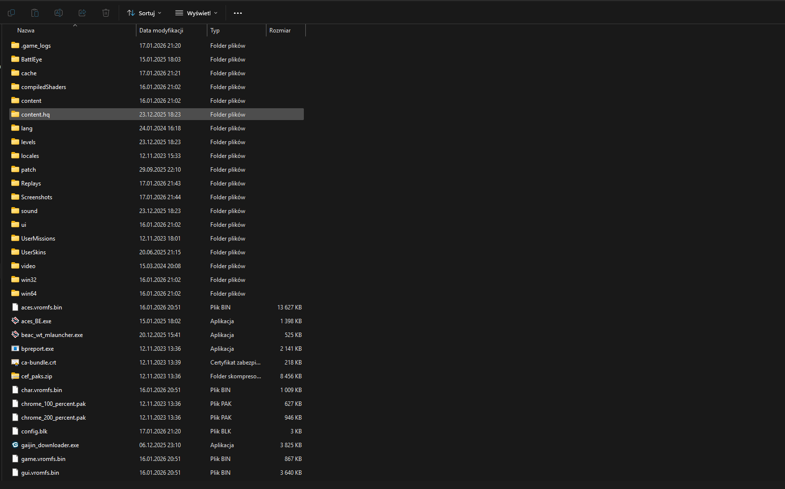Click the Typ column header

(x=215, y=31)
